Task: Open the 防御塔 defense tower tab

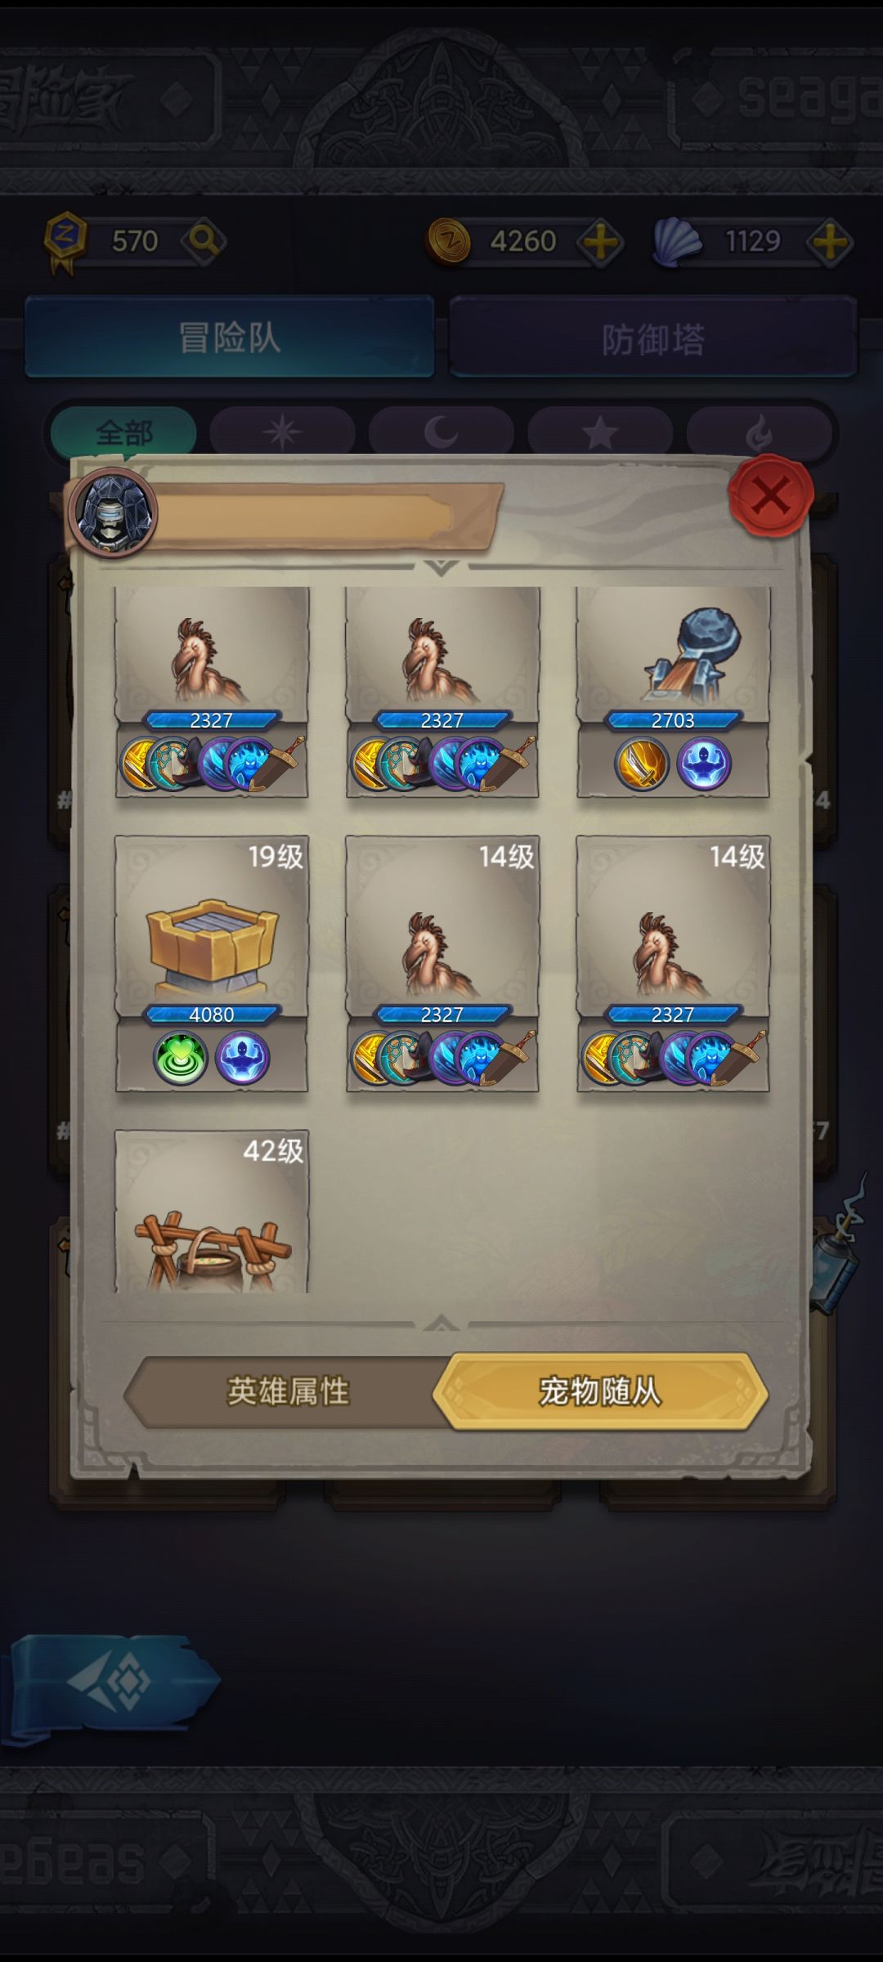Action: click(x=653, y=338)
